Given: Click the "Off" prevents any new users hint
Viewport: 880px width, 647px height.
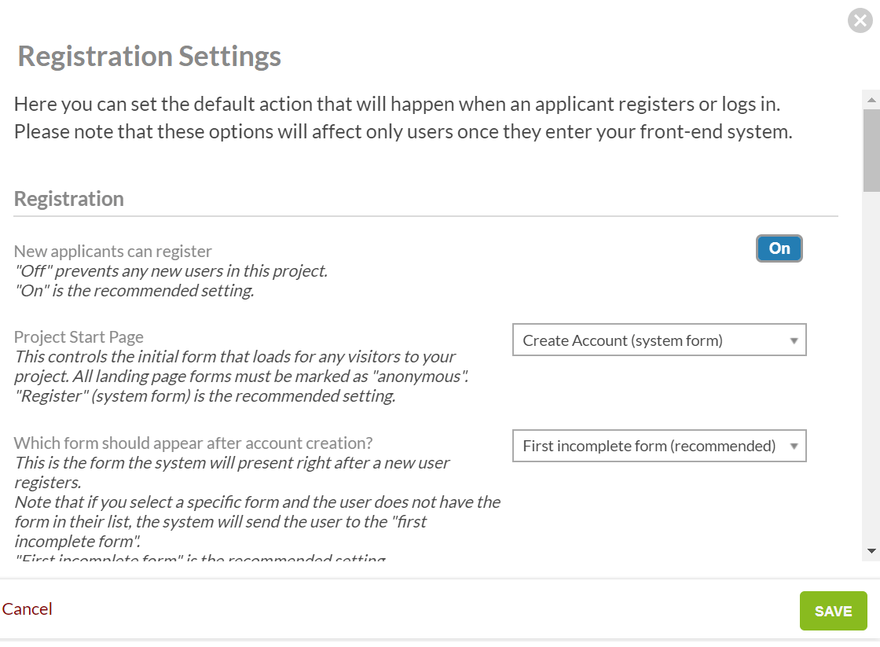Looking at the screenshot, I should pos(170,271).
